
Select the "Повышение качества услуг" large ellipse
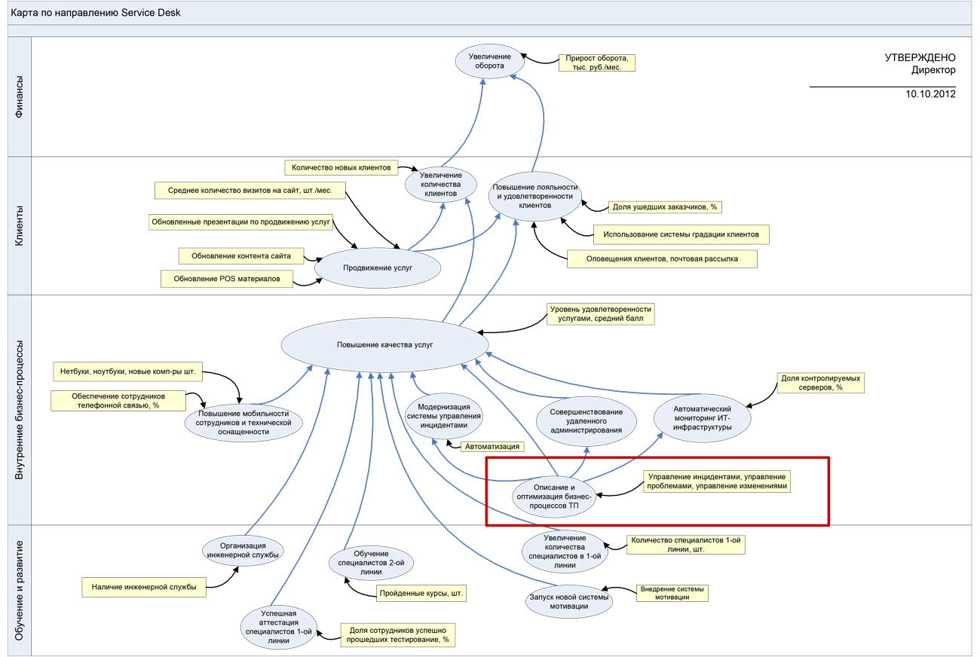[x=385, y=345]
